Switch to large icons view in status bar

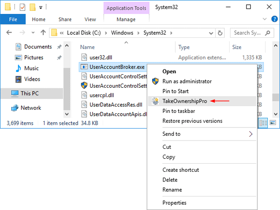coord(272,123)
